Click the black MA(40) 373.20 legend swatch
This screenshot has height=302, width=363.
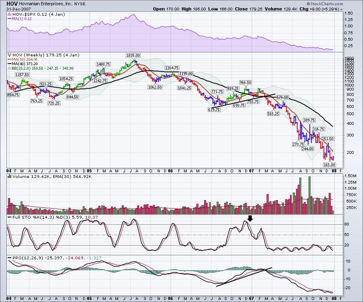[x=10, y=64]
